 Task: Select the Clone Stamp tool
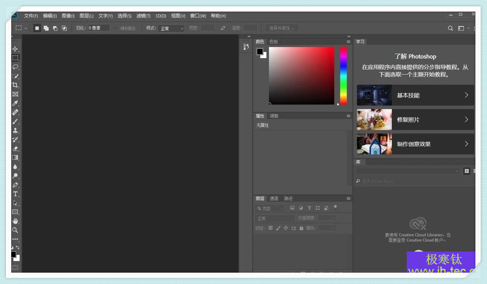click(x=15, y=130)
